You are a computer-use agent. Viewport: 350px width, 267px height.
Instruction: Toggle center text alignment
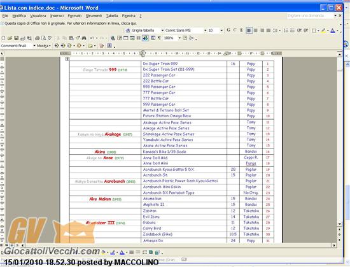click(x=256, y=31)
